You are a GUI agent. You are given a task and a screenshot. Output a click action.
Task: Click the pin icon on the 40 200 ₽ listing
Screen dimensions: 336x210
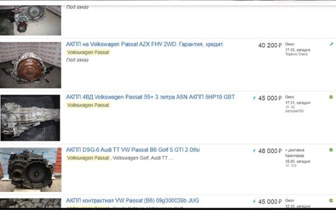point(332,44)
